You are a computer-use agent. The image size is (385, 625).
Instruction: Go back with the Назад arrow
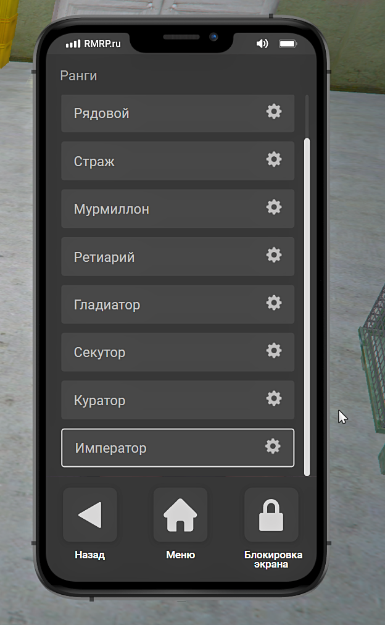click(90, 514)
